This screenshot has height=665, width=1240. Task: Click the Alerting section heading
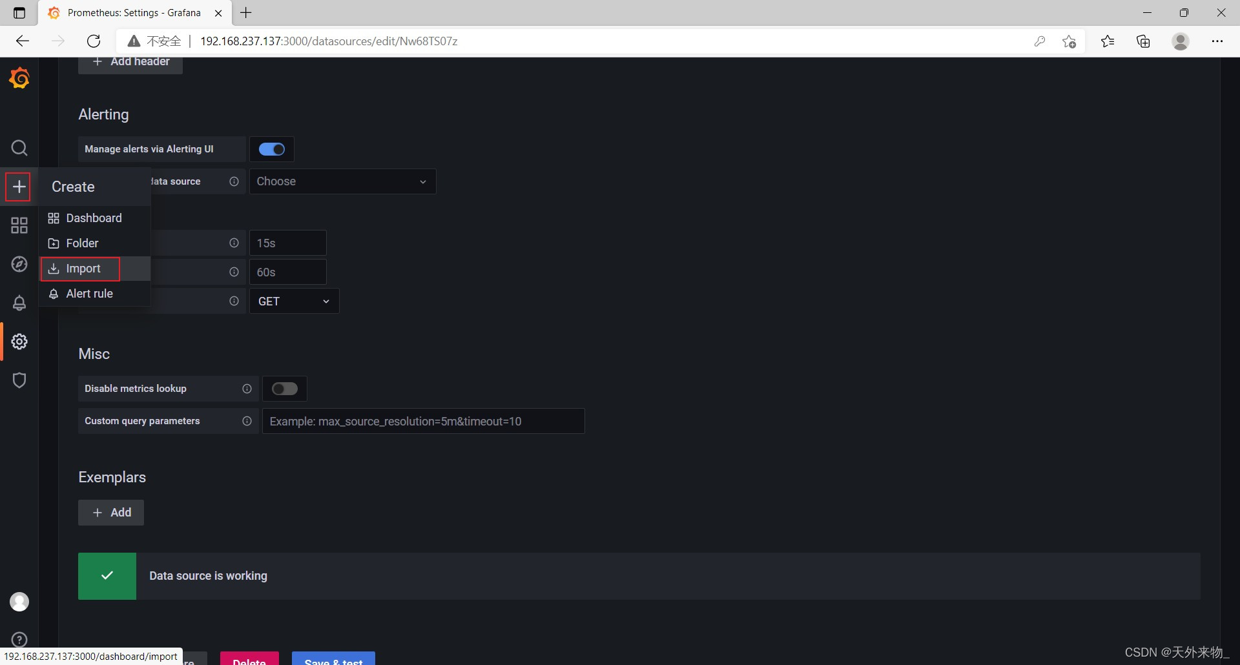point(103,114)
